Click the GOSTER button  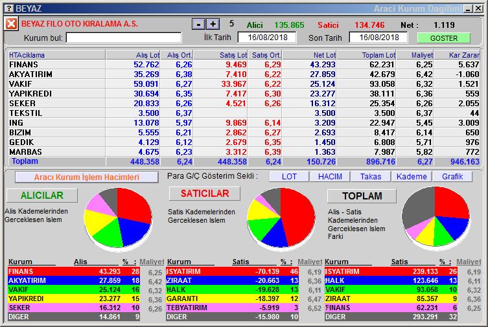pos(443,38)
